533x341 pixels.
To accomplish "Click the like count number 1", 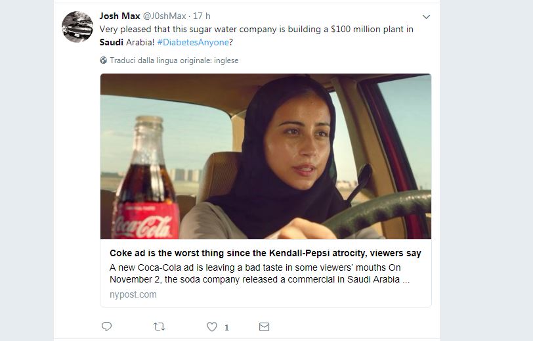I will pyautogui.click(x=226, y=327).
